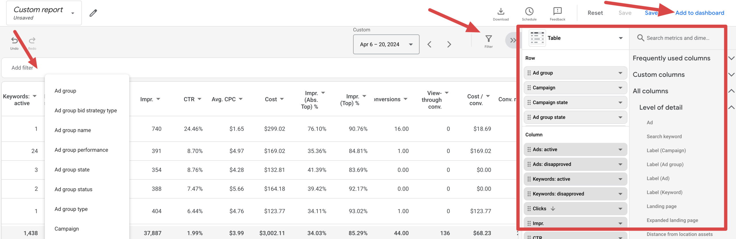Go to previous date range arrow
The image size is (736, 239).
[429, 44]
